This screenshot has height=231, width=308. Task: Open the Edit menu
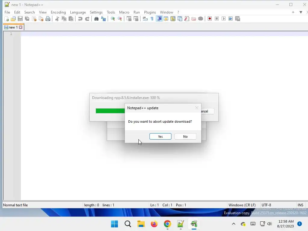coord(17,12)
